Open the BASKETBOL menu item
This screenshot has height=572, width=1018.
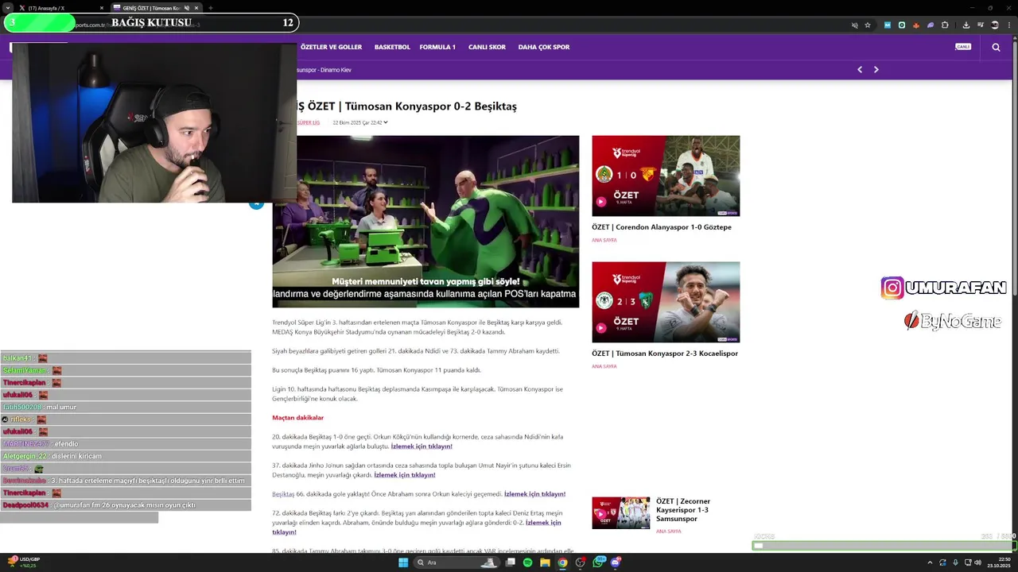(x=392, y=47)
